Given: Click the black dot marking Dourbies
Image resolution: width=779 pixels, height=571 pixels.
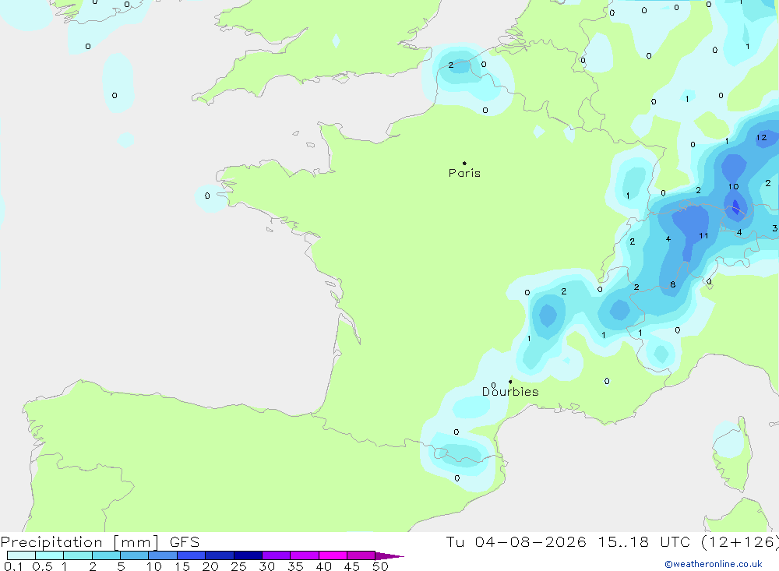Looking at the screenshot, I should pos(510,382).
